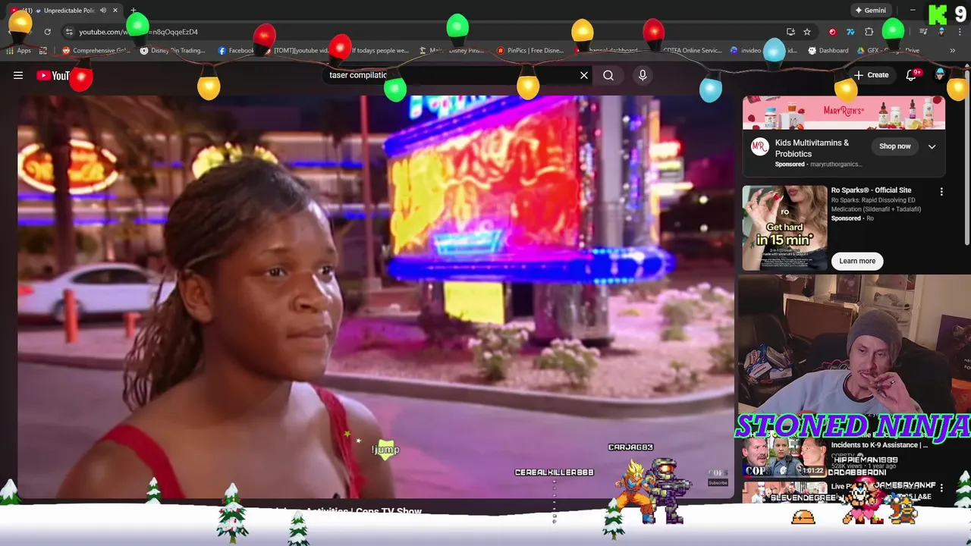This screenshot has width=971, height=546.
Task: Open the Gemini button in Chrome
Action: click(870, 11)
